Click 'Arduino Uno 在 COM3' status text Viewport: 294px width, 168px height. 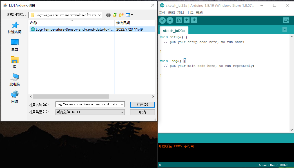coord(273,165)
